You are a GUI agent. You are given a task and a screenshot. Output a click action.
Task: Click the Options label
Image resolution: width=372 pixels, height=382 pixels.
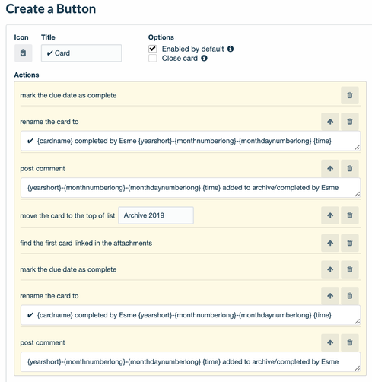(161, 37)
